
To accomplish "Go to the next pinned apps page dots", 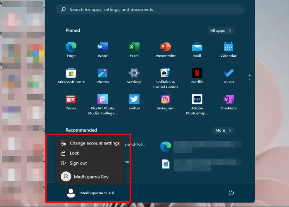I will pyautogui.click(x=249, y=77).
